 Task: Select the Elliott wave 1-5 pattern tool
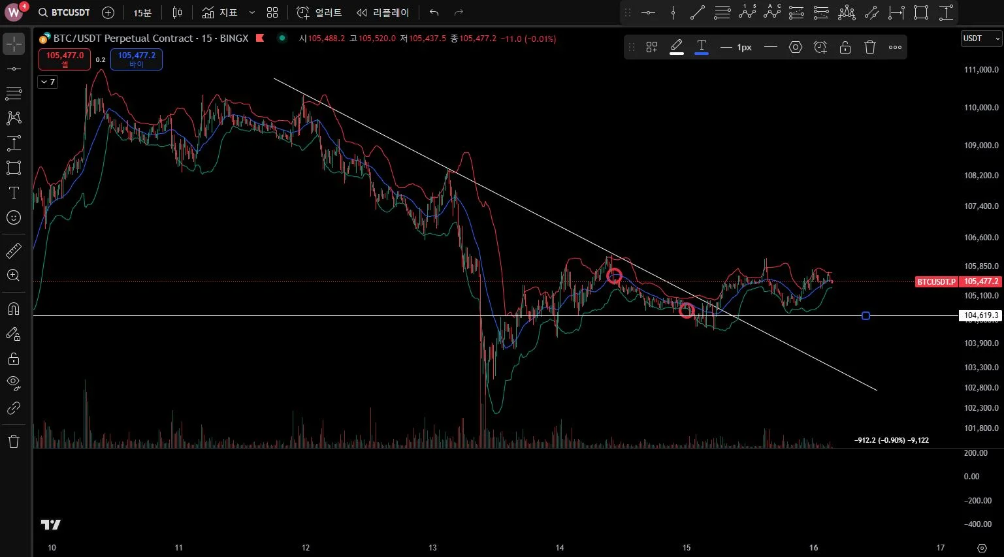747,12
